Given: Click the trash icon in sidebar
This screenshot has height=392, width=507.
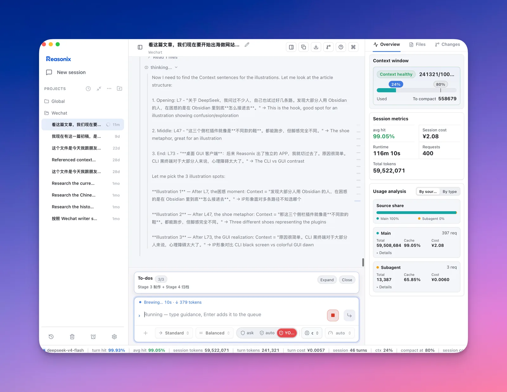Looking at the screenshot, I should point(72,337).
